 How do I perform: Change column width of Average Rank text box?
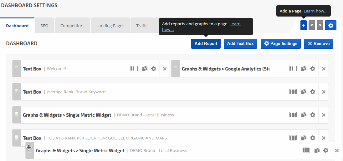(293, 92)
